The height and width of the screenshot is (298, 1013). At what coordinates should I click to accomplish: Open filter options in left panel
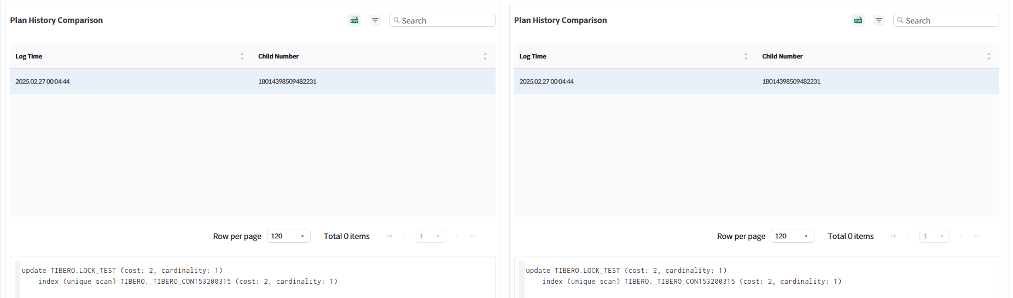coord(375,20)
